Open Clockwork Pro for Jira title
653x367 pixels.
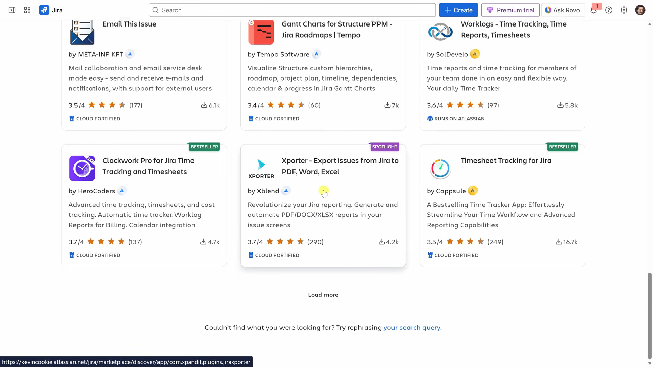click(148, 166)
